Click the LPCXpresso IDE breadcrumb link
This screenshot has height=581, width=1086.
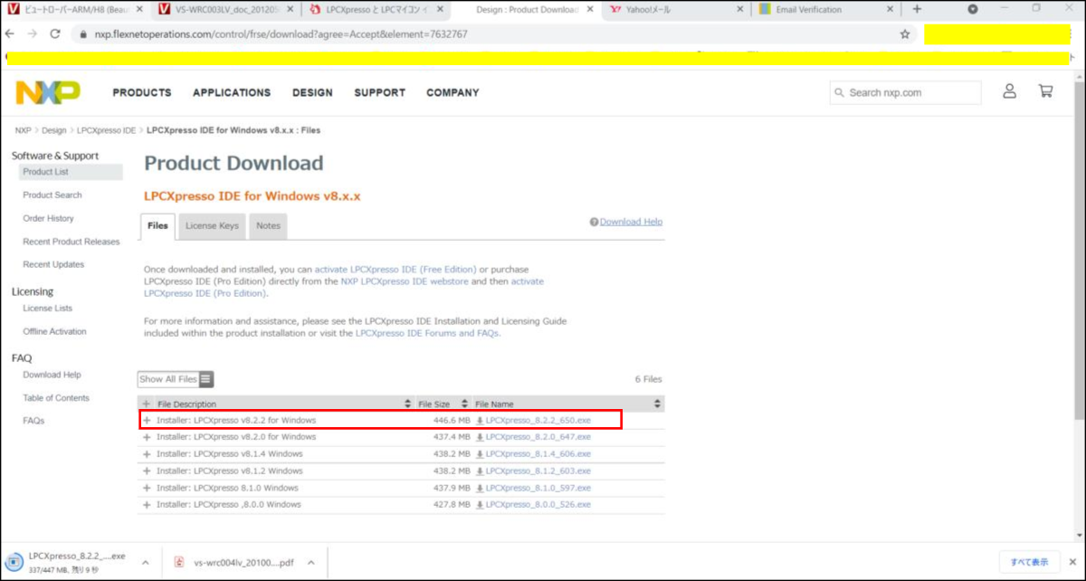click(x=107, y=130)
